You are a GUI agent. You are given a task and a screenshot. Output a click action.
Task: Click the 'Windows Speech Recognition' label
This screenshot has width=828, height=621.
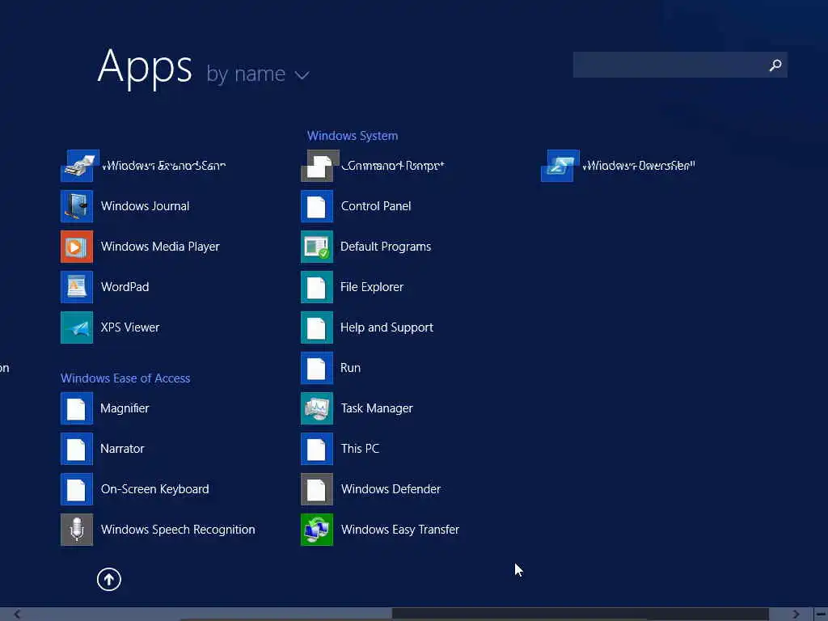click(178, 530)
